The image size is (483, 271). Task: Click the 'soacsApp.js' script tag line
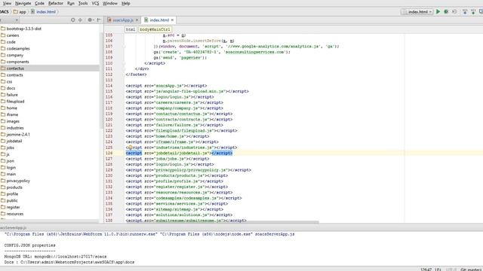[x=166, y=86]
